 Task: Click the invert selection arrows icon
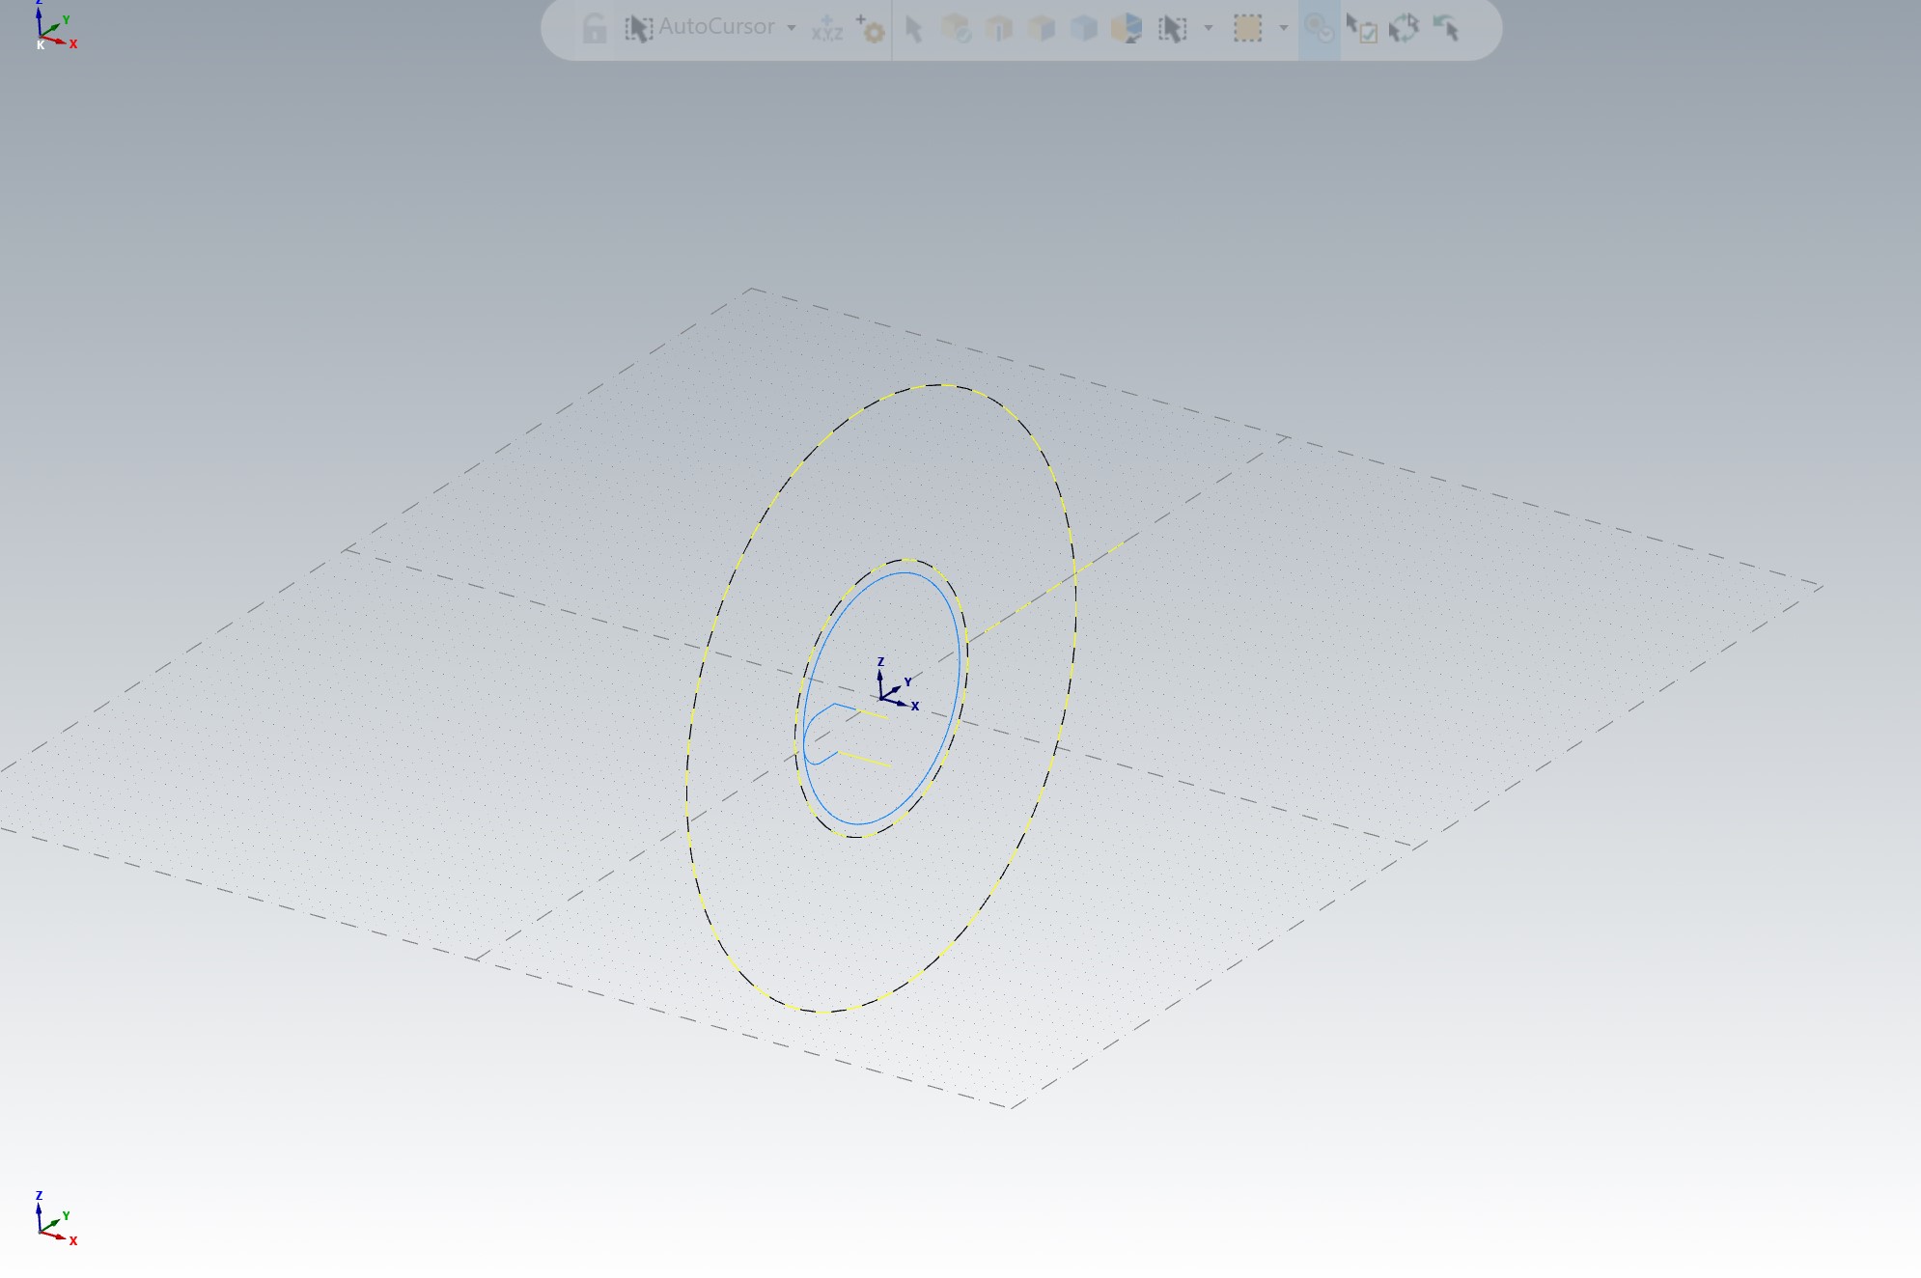1404,28
